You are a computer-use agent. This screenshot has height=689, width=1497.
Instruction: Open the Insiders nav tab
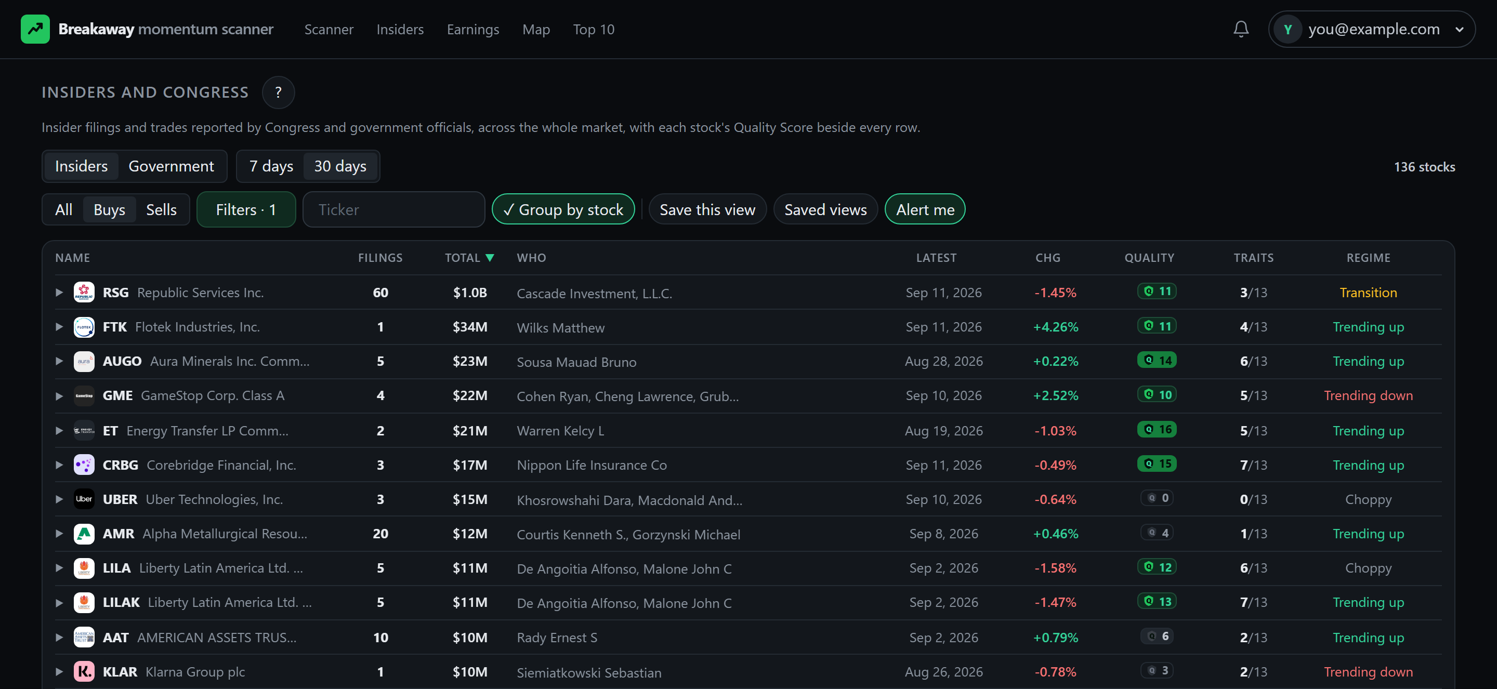(x=400, y=29)
